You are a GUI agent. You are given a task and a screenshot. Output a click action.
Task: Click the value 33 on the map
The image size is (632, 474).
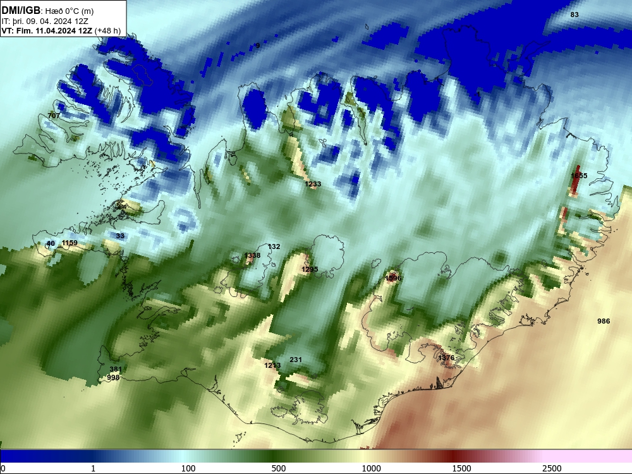pyautogui.click(x=120, y=236)
